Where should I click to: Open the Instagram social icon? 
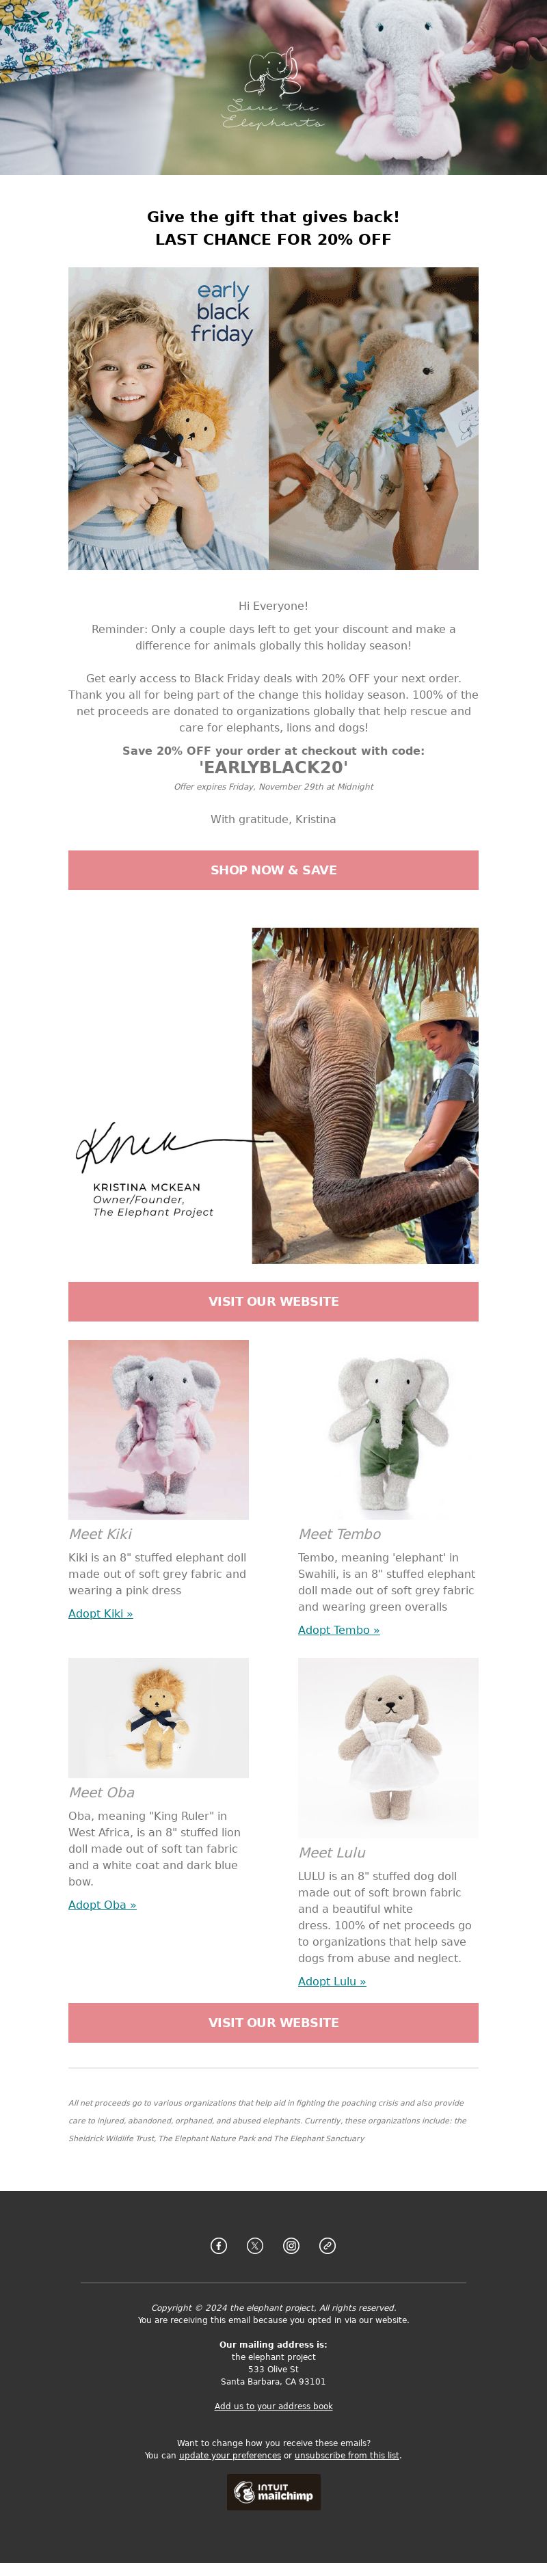click(291, 2245)
